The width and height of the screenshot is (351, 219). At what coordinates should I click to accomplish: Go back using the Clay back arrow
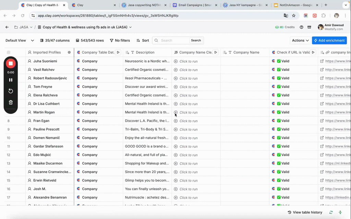point(7,27)
